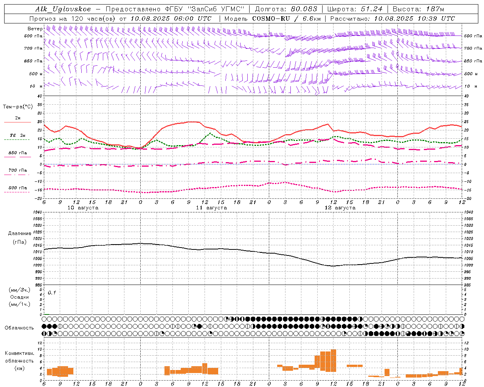Click the 700 гПа temperature legend entry
This screenshot has height=387, width=484.
(17, 170)
